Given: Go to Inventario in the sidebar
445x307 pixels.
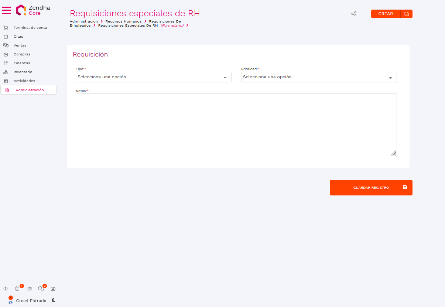Looking at the screenshot, I should [23, 72].
